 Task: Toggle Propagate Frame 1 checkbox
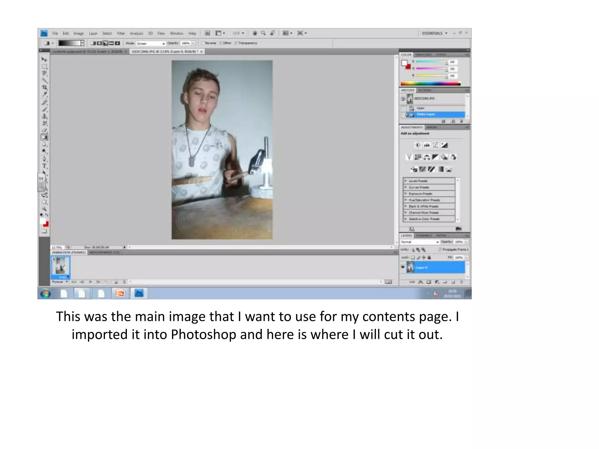point(440,250)
